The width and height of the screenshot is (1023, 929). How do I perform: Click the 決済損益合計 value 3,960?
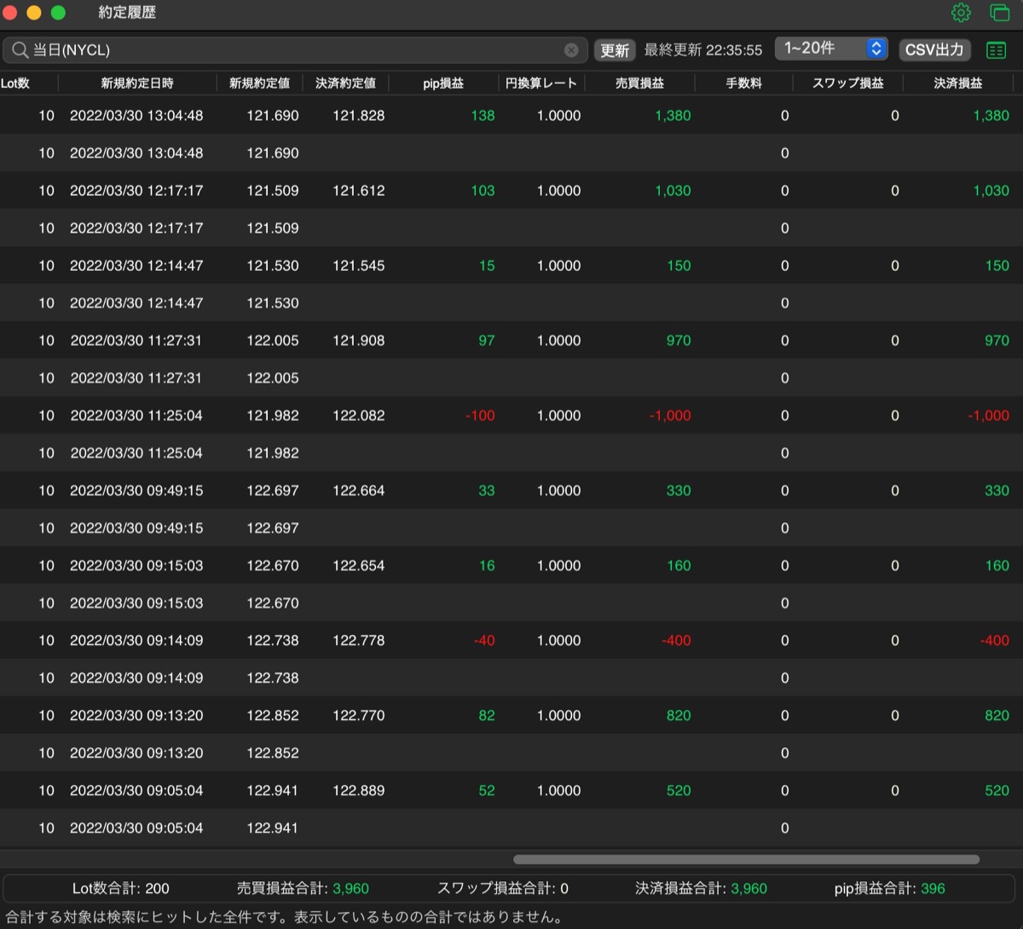[x=749, y=888]
